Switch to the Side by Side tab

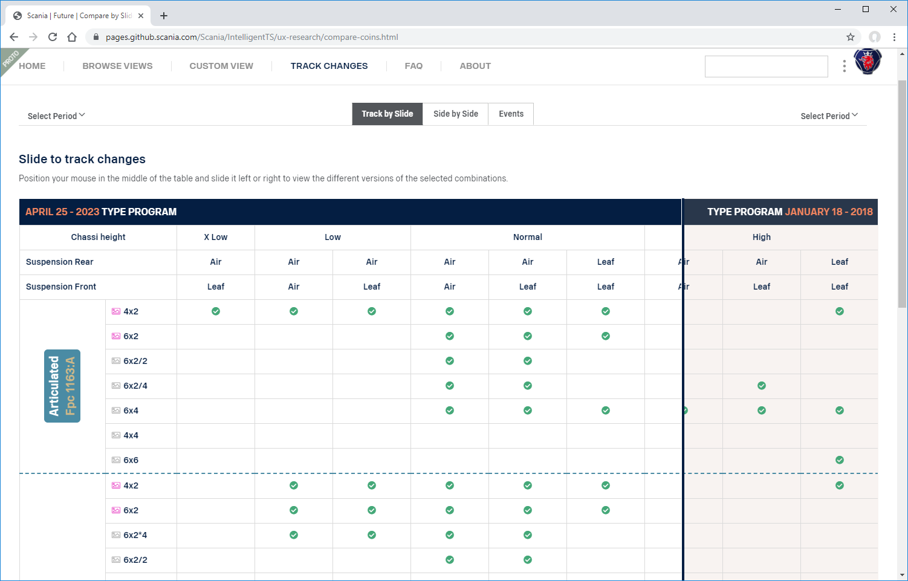tap(455, 114)
